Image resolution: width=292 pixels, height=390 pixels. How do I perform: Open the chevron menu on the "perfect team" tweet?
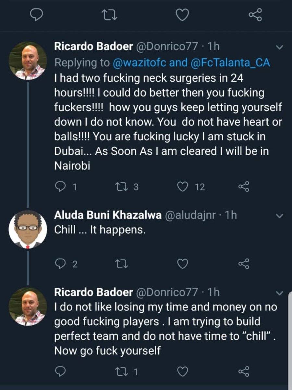pyautogui.click(x=279, y=293)
